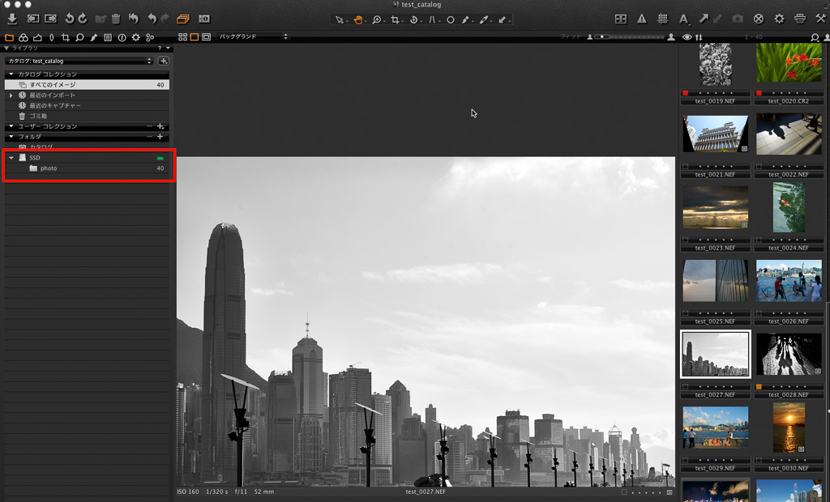The height and width of the screenshot is (502, 830).
Task: Click the Import images download icon
Action: (11, 19)
